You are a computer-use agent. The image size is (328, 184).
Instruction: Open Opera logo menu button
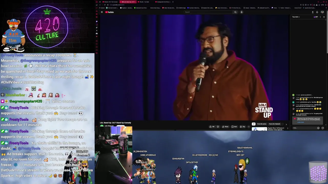pos(97,2)
